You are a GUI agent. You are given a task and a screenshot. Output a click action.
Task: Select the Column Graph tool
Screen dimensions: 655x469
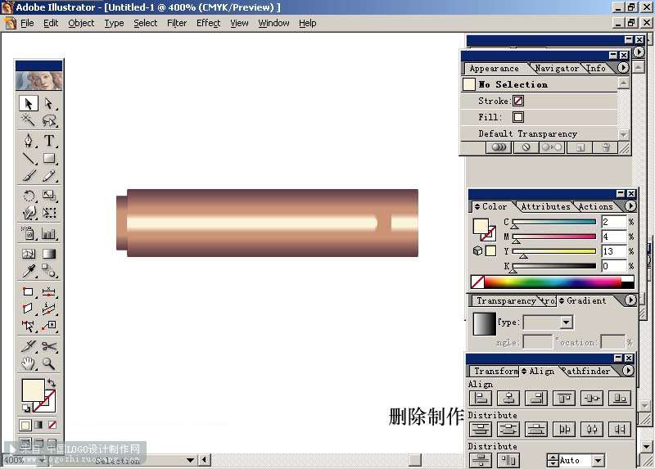pyautogui.click(x=49, y=233)
